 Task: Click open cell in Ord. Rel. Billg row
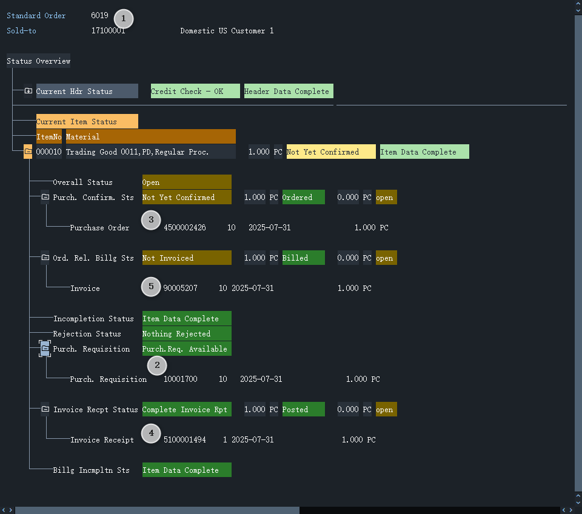[386, 258]
